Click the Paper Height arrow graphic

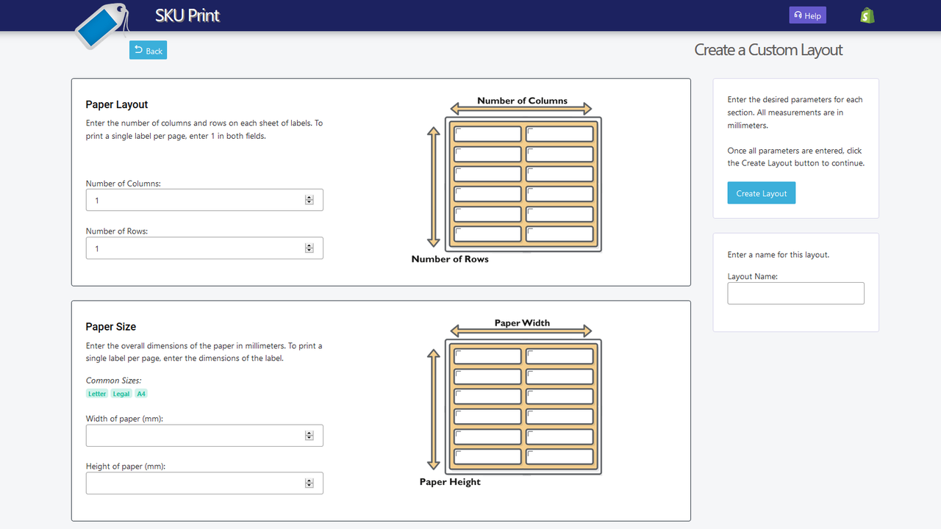433,408
